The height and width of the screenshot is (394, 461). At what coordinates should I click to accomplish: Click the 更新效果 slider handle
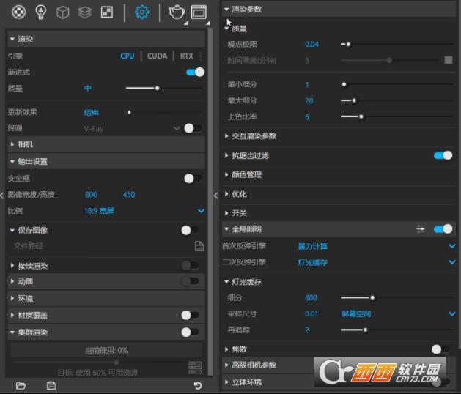pos(129,112)
